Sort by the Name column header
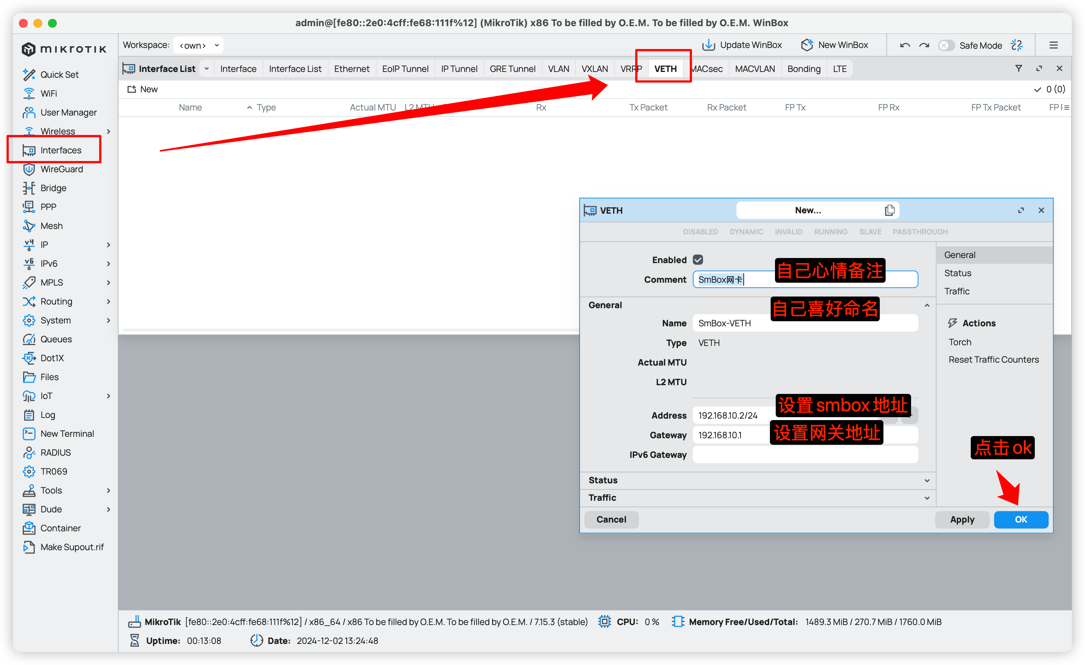This screenshot has height=665, width=1085. point(190,107)
